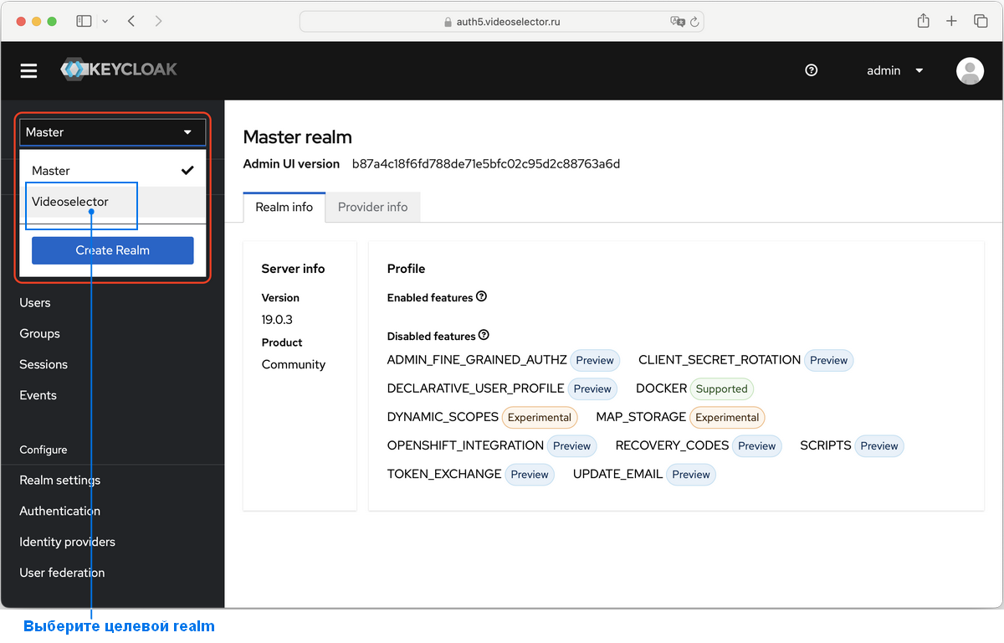
Task: Click the Safari share icon
Action: pyautogui.click(x=923, y=21)
